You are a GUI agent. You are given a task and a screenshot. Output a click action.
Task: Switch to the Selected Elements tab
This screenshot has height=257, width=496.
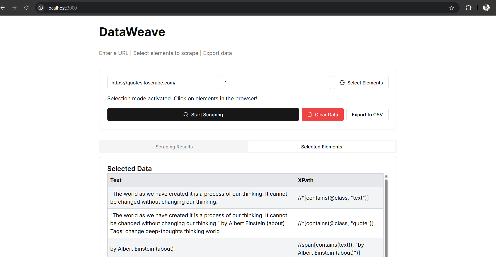tap(321, 147)
